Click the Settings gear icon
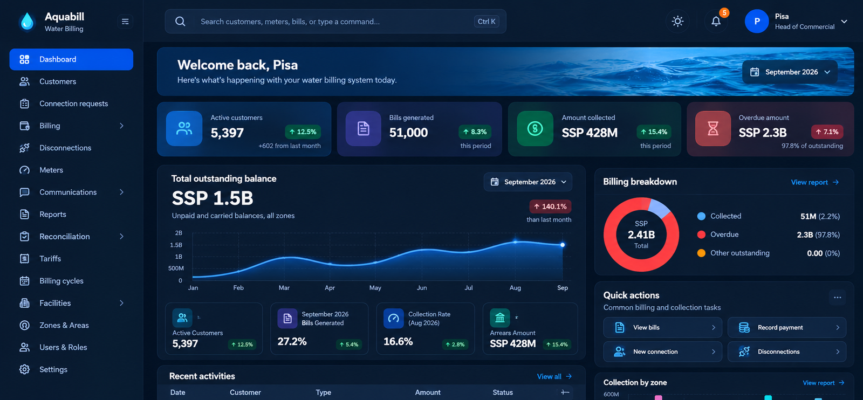 tap(24, 369)
